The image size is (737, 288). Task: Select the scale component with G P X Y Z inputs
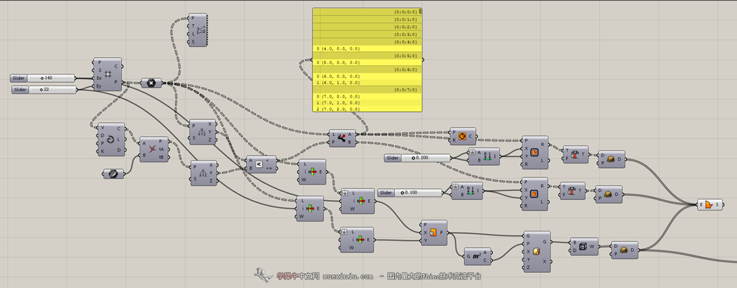pos(536,251)
